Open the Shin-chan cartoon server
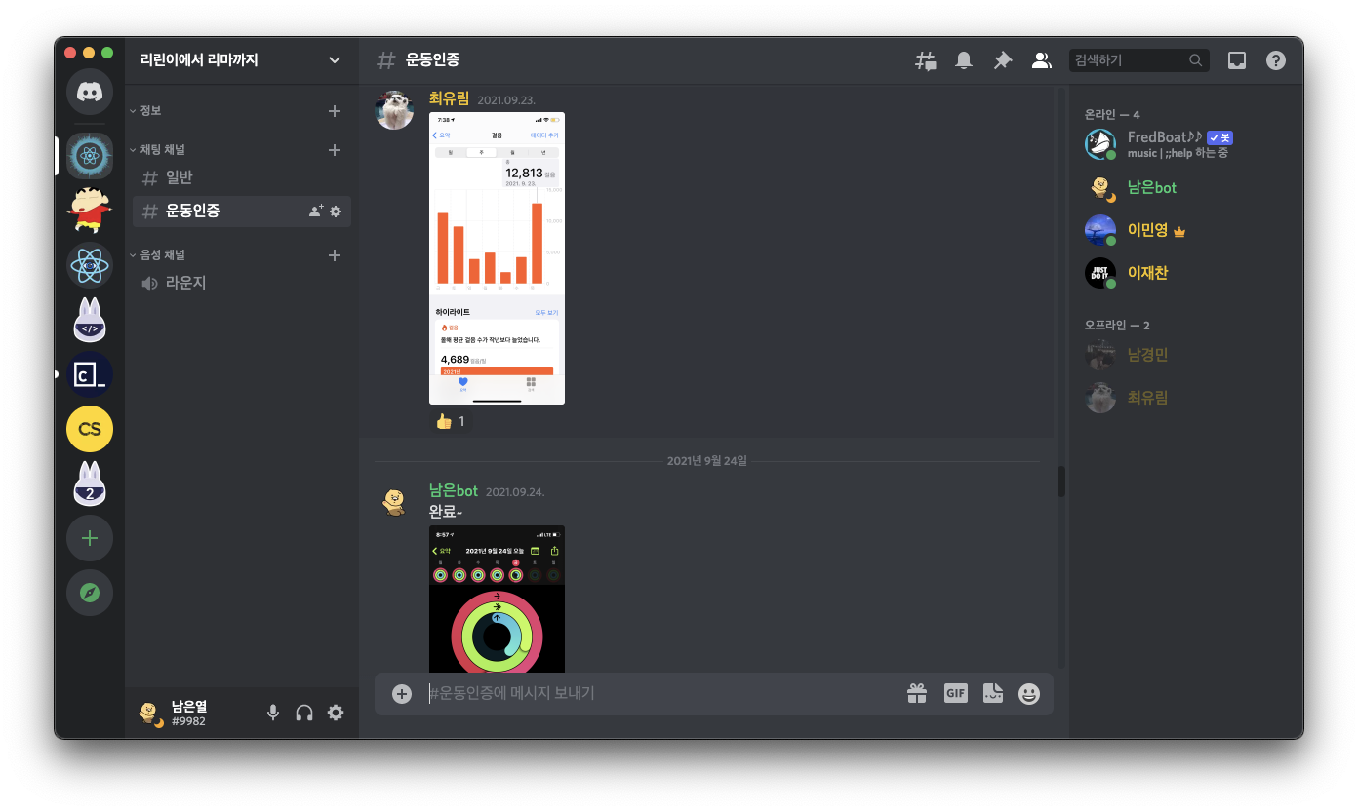 tap(90, 210)
